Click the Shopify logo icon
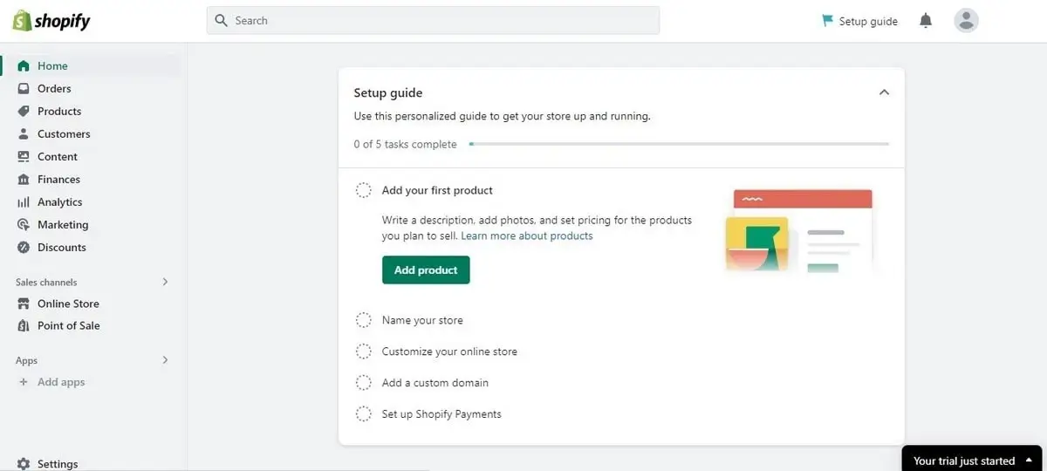1047x471 pixels. [22, 21]
